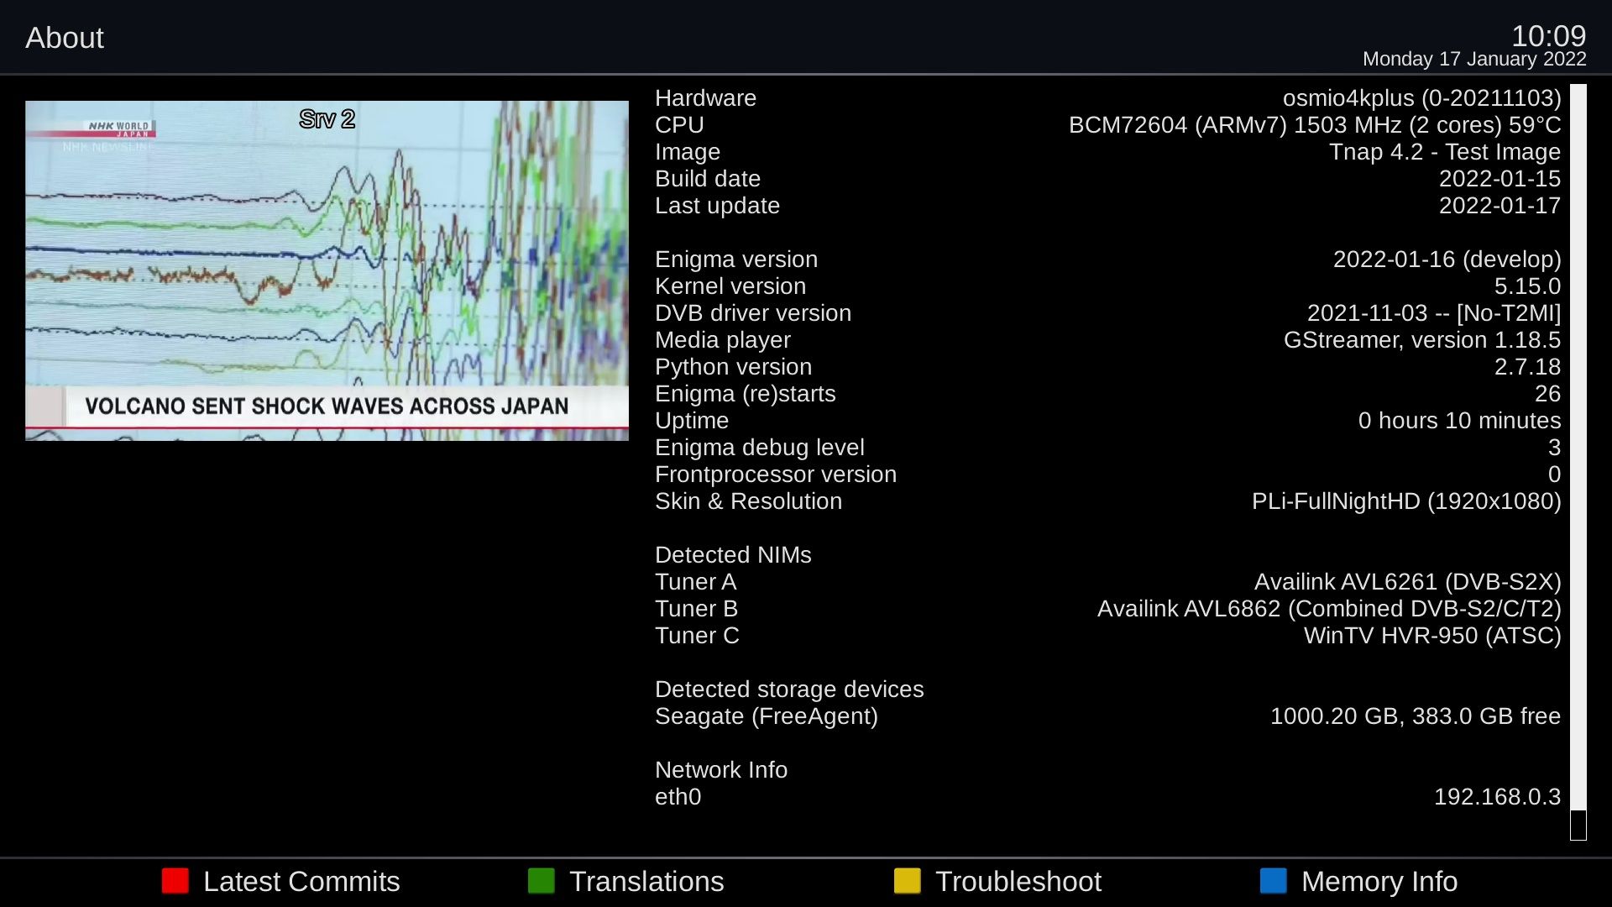Select the Troubleshoot label
Image resolution: width=1612 pixels, height=907 pixels.
pyautogui.click(x=1018, y=881)
